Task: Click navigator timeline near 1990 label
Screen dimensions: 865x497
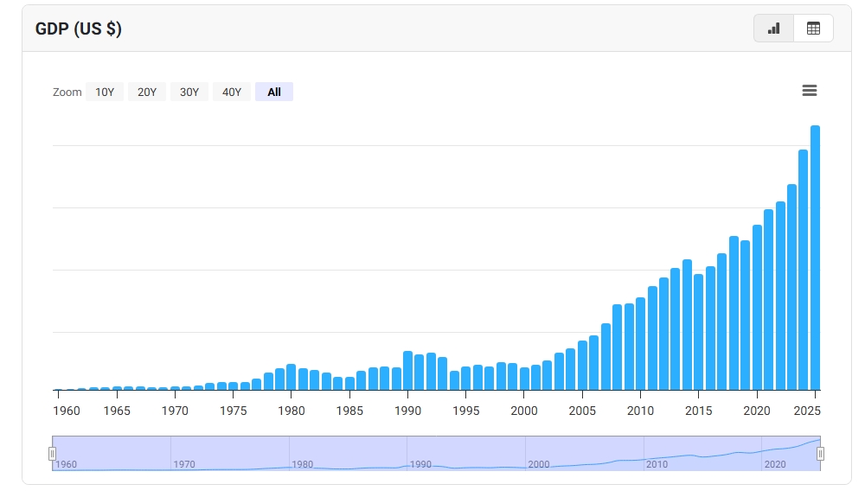Action: tap(420, 464)
